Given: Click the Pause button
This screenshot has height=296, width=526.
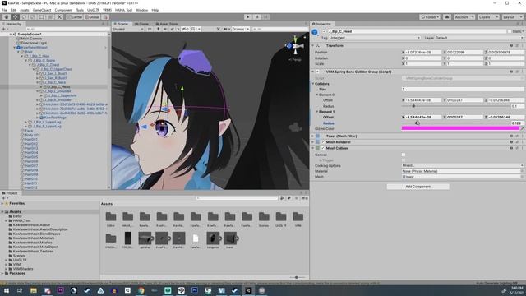Looking at the screenshot, I should [256, 16].
